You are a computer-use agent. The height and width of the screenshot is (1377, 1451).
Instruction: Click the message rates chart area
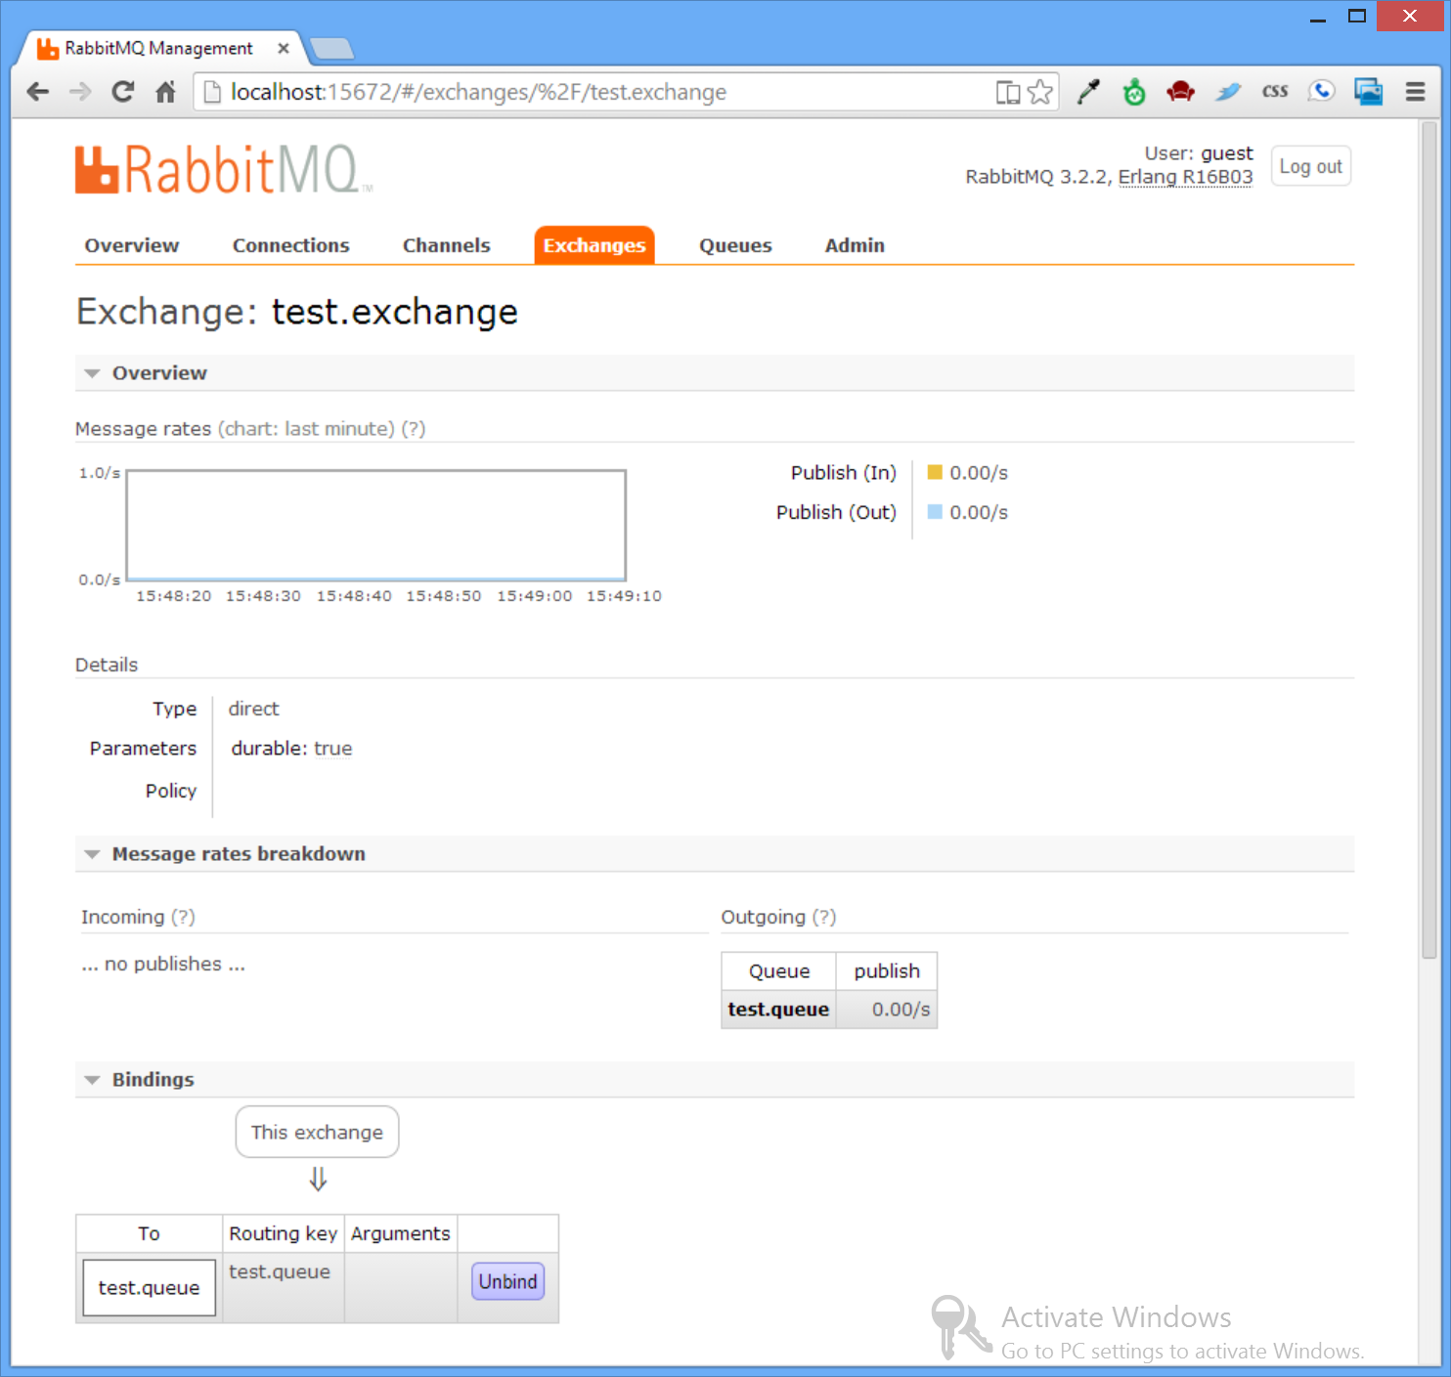click(376, 526)
